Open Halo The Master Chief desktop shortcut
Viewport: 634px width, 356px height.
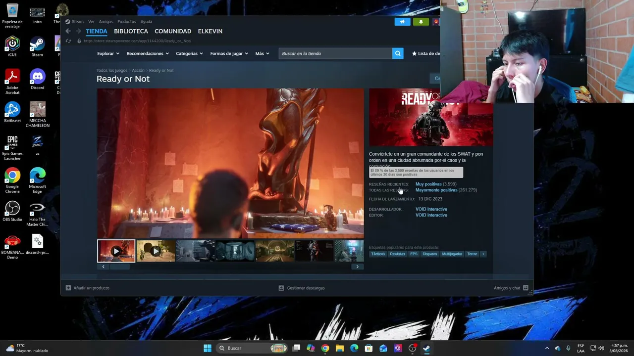tap(38, 214)
